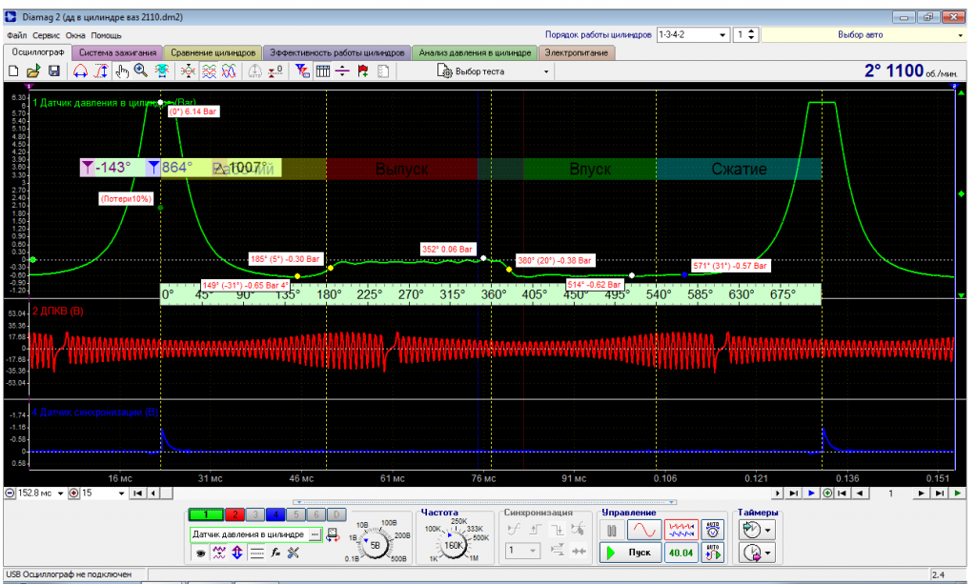Toggle the pause button in Управление
This screenshot has height=584, width=976.
(x=612, y=530)
